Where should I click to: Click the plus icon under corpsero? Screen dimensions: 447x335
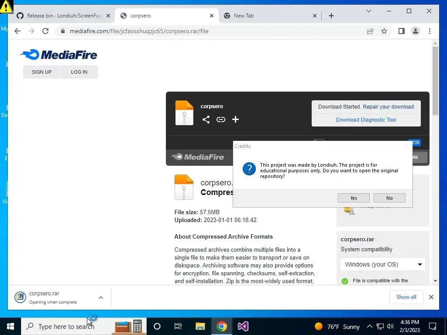tap(235, 120)
